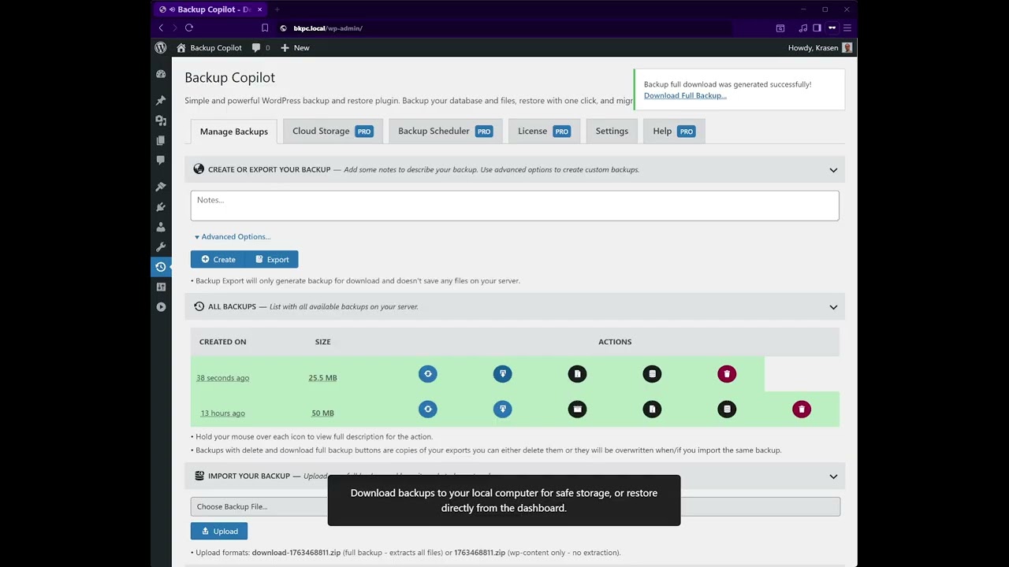Click the collapse menu play icon
This screenshot has height=567, width=1009.
[161, 307]
